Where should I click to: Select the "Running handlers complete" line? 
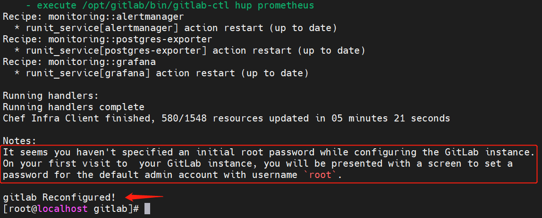click(73, 107)
